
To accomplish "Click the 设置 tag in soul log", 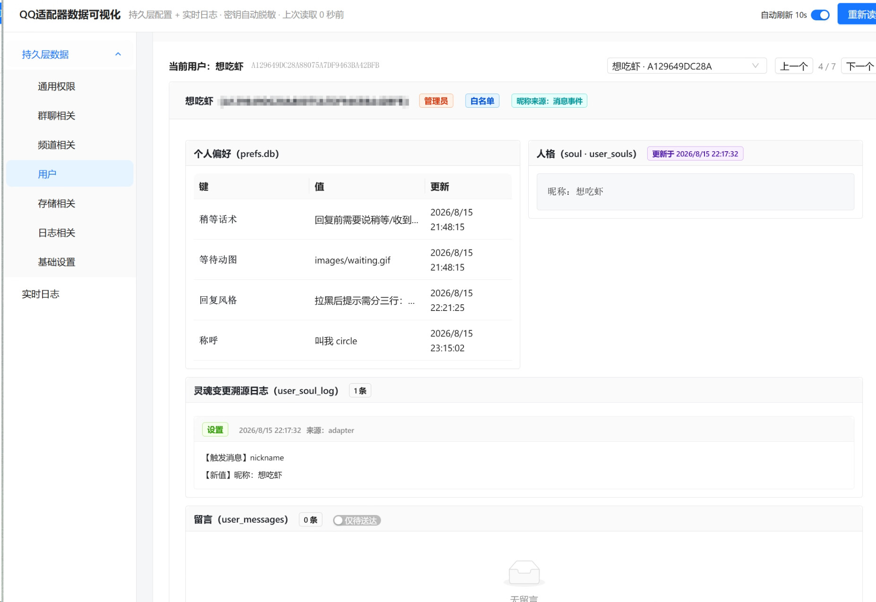I will click(215, 430).
